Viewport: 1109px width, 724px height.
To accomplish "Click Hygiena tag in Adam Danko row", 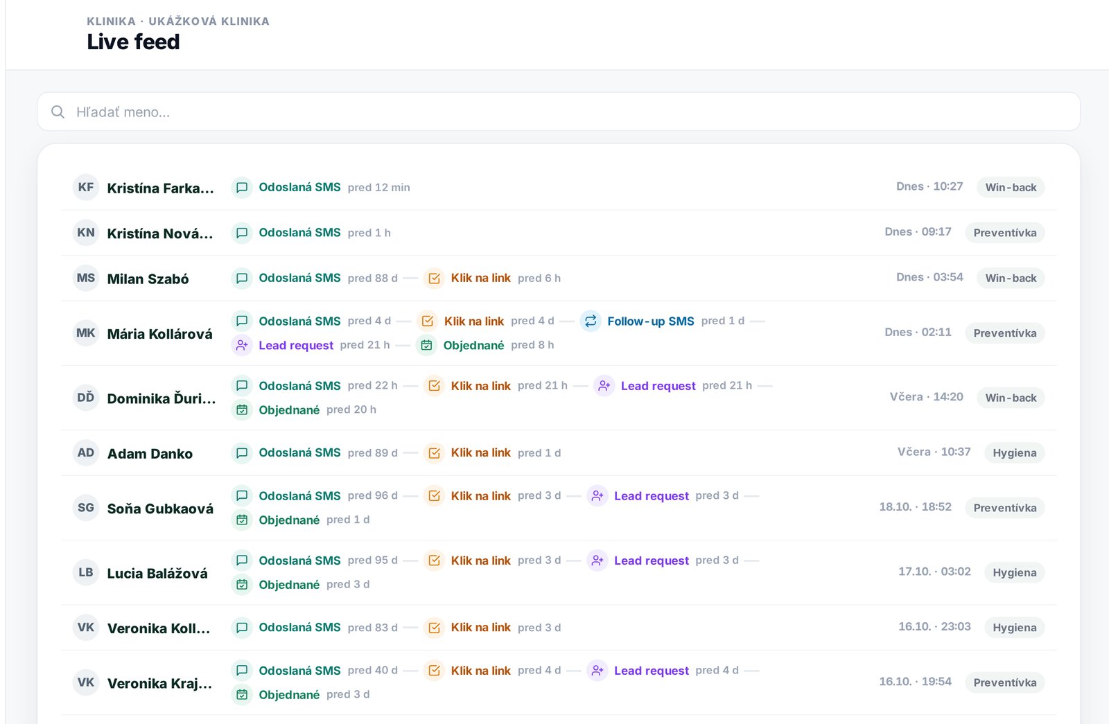I will tap(1015, 453).
